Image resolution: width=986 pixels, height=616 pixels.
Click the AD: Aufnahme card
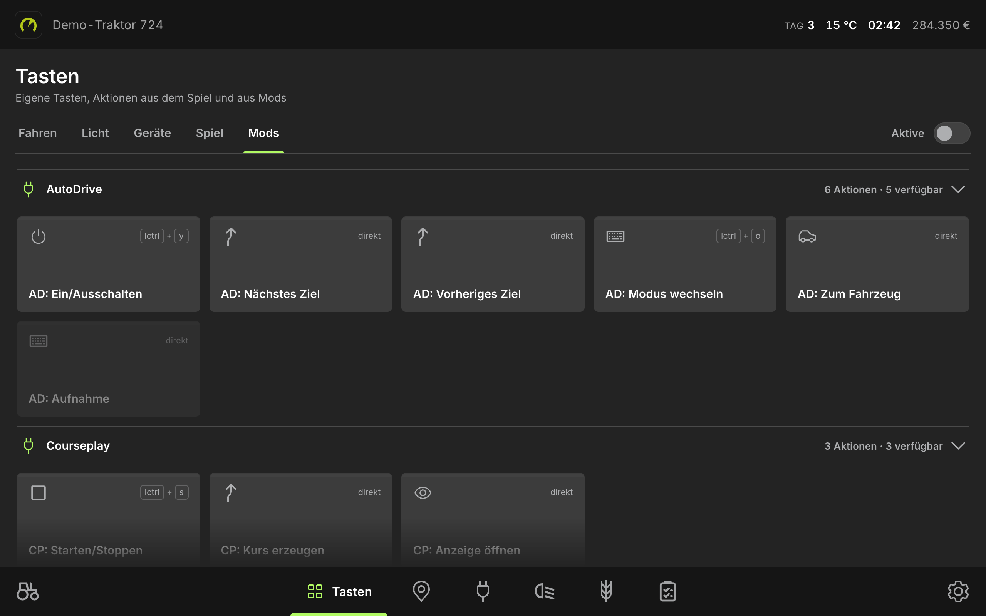tap(108, 369)
